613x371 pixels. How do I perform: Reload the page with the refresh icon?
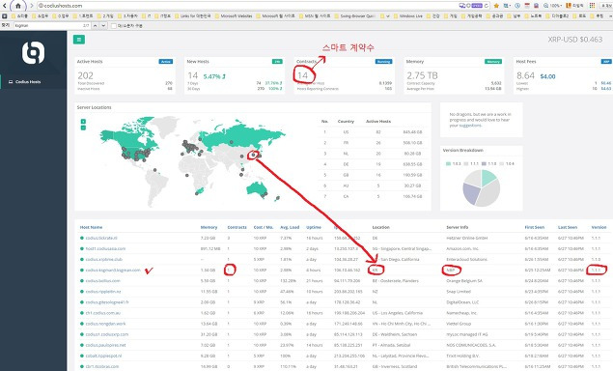487,6
